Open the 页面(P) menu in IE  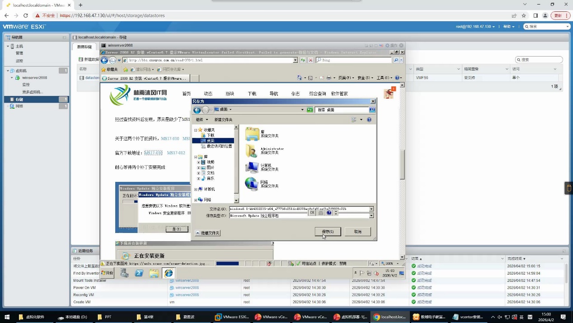[x=345, y=78]
